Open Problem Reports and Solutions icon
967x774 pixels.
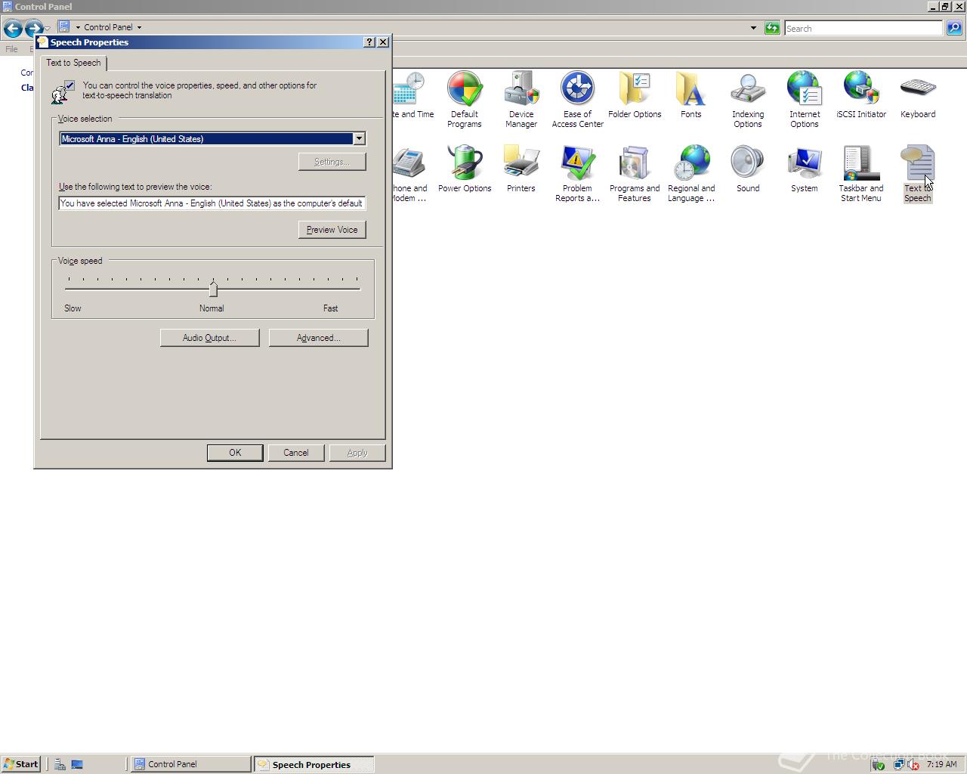coord(577,173)
